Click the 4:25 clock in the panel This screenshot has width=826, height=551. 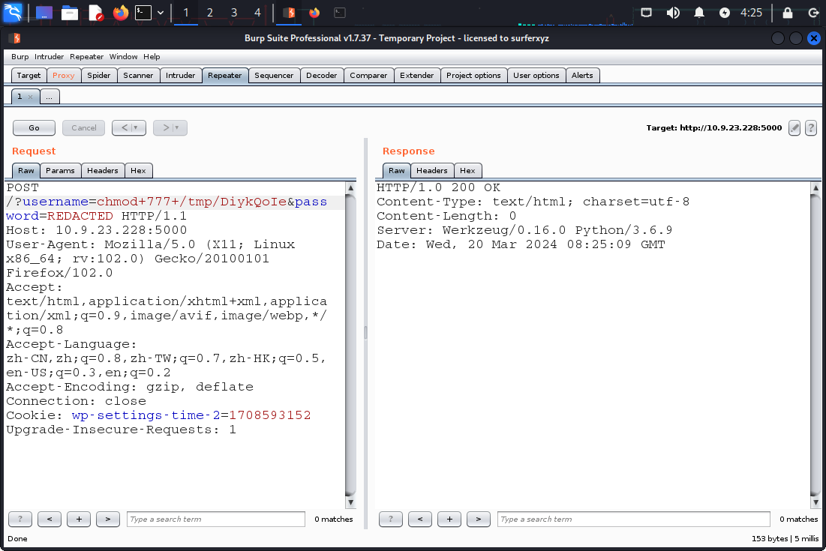pyautogui.click(x=751, y=13)
